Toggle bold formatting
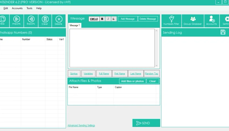The height and width of the screenshot is (131, 229). tap(102, 19)
